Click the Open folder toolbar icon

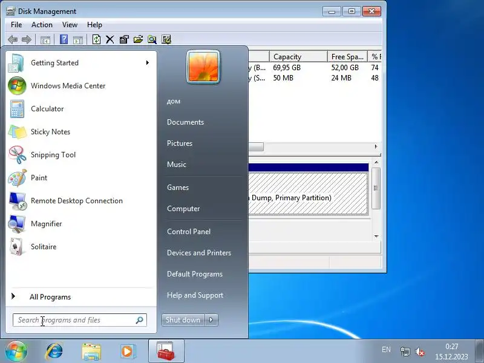pos(138,39)
